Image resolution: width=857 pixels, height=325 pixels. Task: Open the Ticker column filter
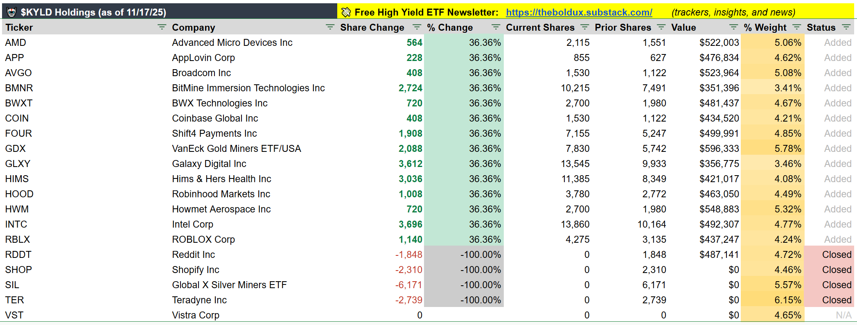click(162, 27)
